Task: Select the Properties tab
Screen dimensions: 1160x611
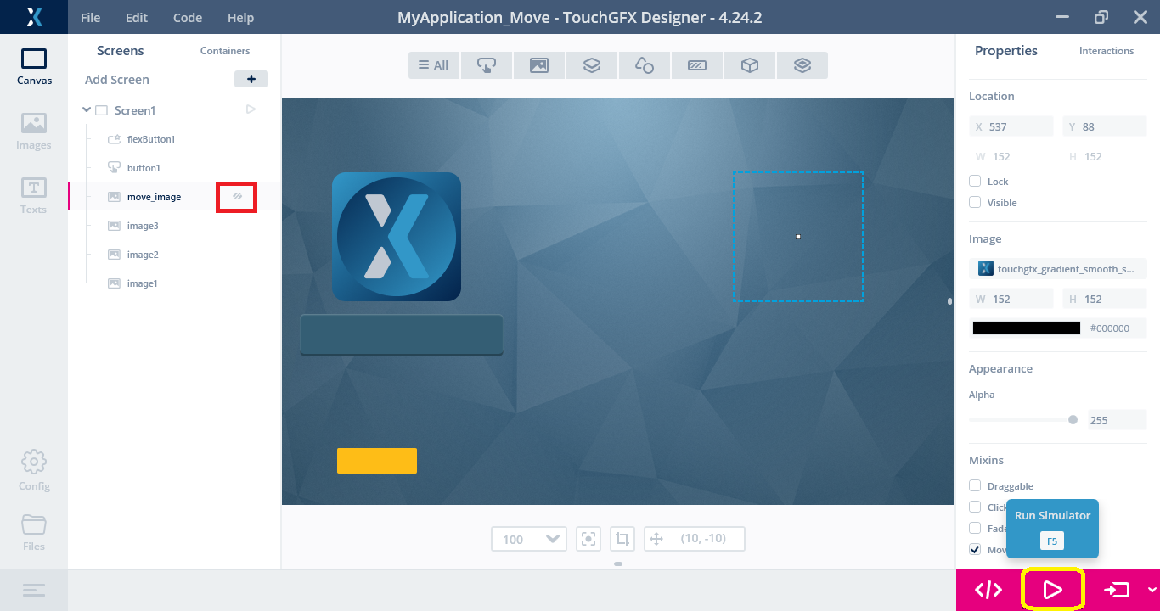Action: tap(1006, 51)
